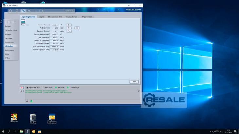The image size is (239, 134).
Task: Click the Sum of All Punches value
Action: point(54,44)
